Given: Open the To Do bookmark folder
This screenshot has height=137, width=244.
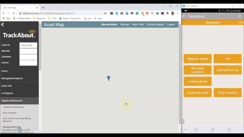Looking at the screenshot, I should [x=52, y=18].
